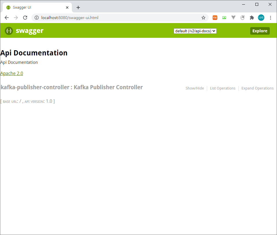Click Expand Operations
The height and width of the screenshot is (235, 277).
click(257, 88)
